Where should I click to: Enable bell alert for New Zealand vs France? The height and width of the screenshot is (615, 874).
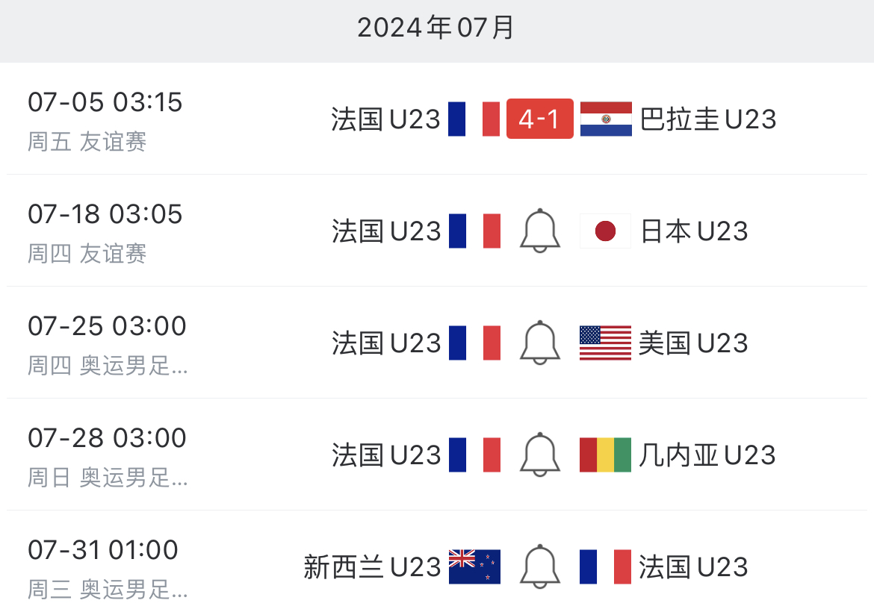(539, 566)
